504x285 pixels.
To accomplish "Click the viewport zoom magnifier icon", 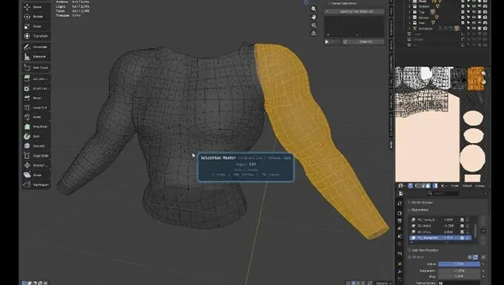I will [314, 9].
